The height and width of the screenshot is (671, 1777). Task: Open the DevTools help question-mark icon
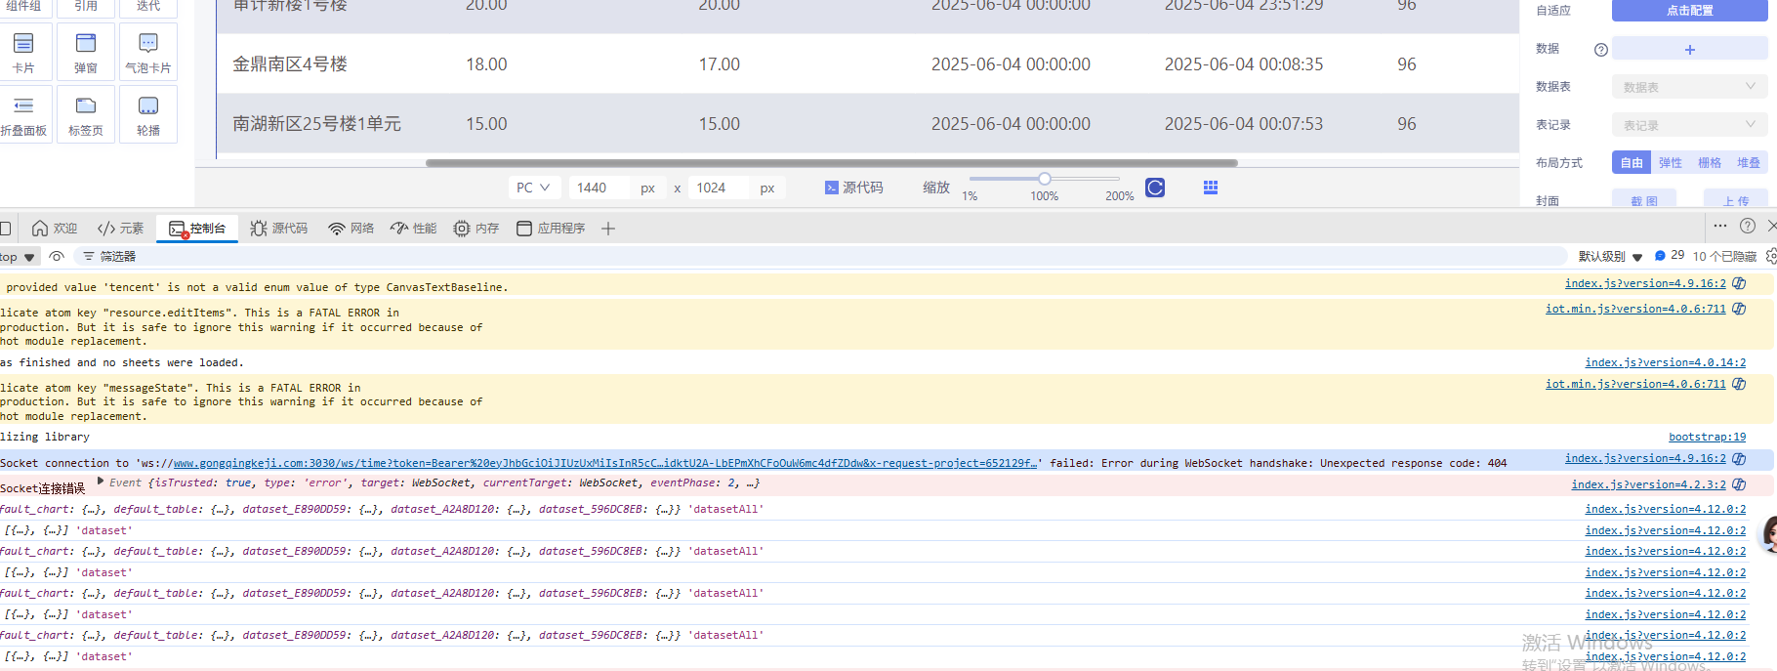(x=1748, y=227)
